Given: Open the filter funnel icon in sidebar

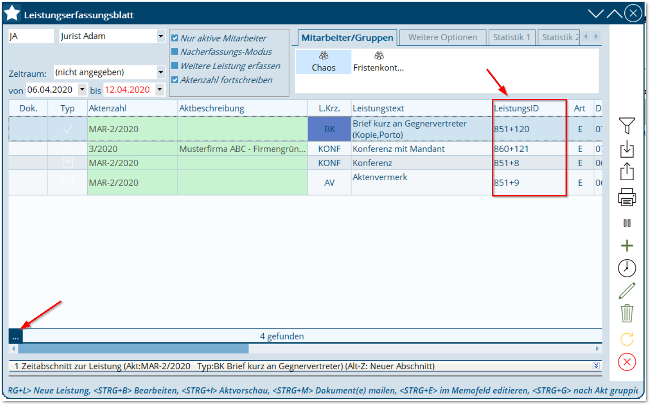Looking at the screenshot, I should pos(627,125).
